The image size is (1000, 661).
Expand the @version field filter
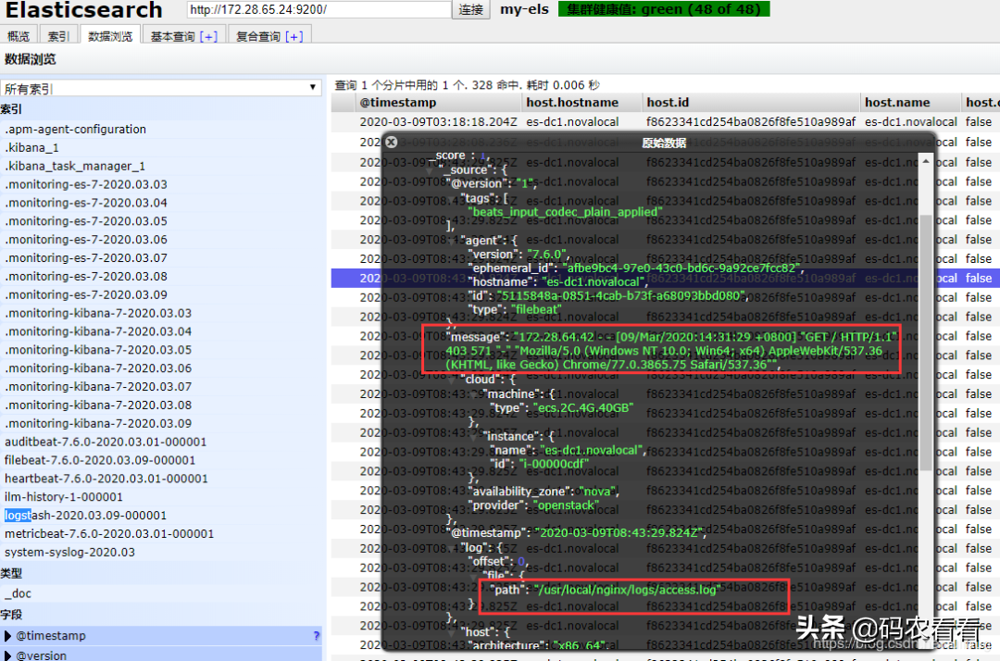[7, 655]
